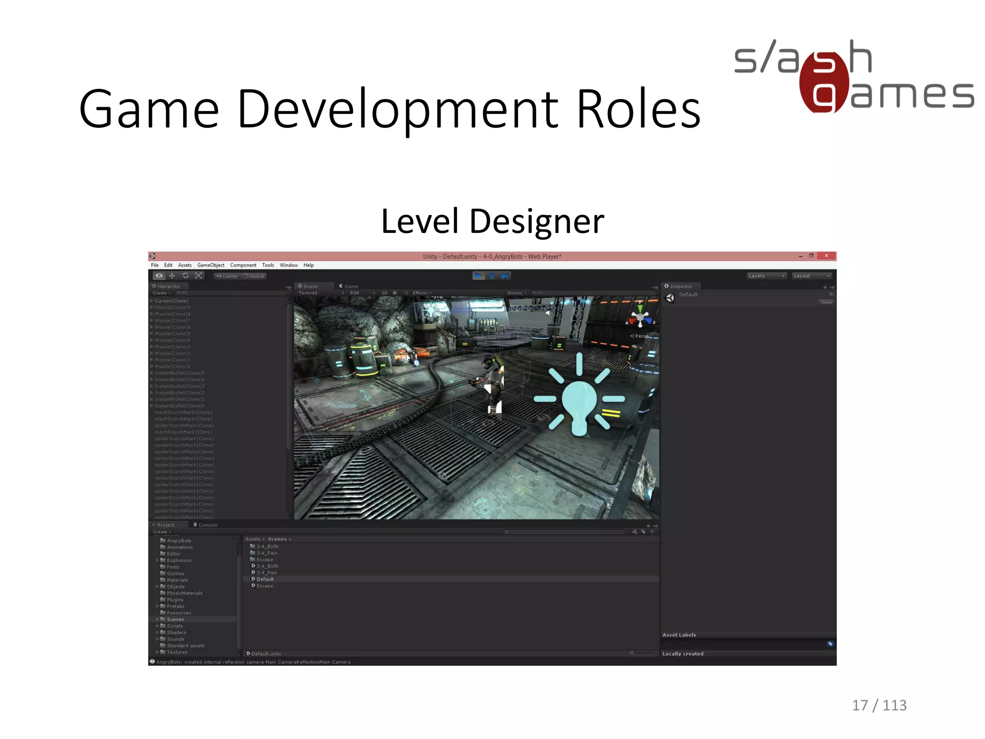Image resolution: width=985 pixels, height=739 pixels.
Task: Open the Scene view panel options menu
Action: [x=655, y=287]
